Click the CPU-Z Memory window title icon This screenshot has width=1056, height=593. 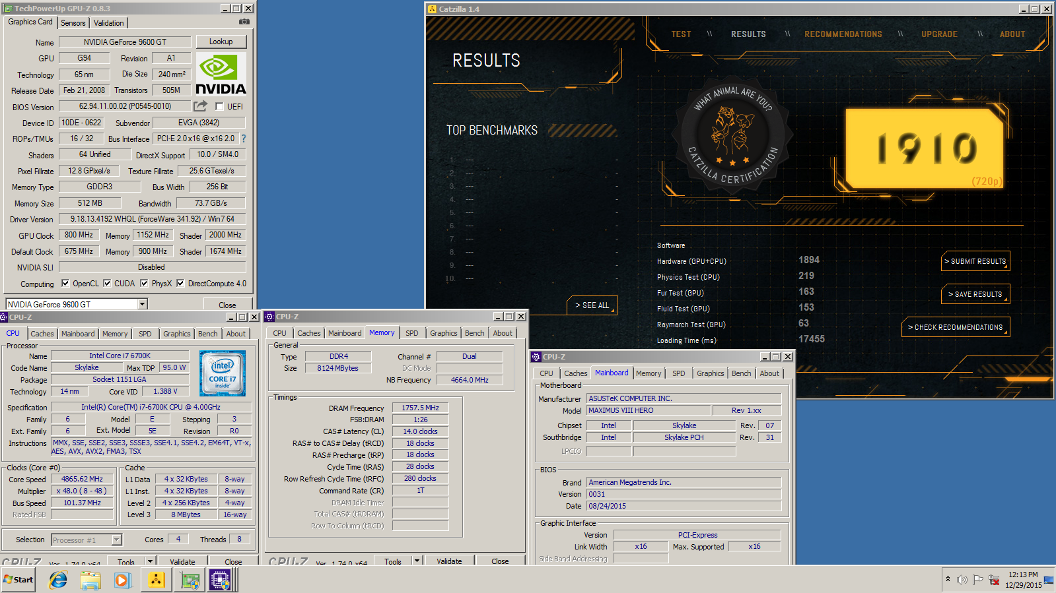coord(269,317)
